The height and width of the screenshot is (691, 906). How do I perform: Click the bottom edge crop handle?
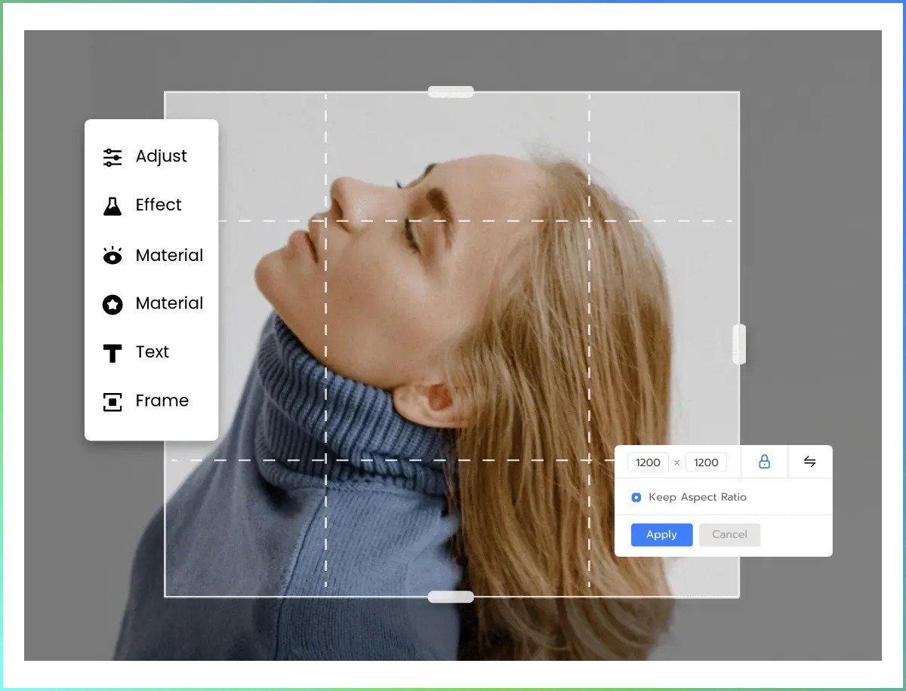451,597
